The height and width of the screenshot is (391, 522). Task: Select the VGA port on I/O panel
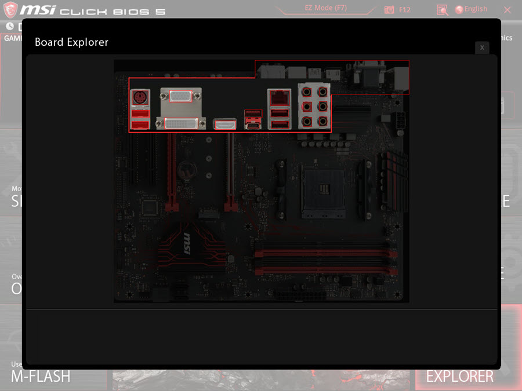point(180,96)
